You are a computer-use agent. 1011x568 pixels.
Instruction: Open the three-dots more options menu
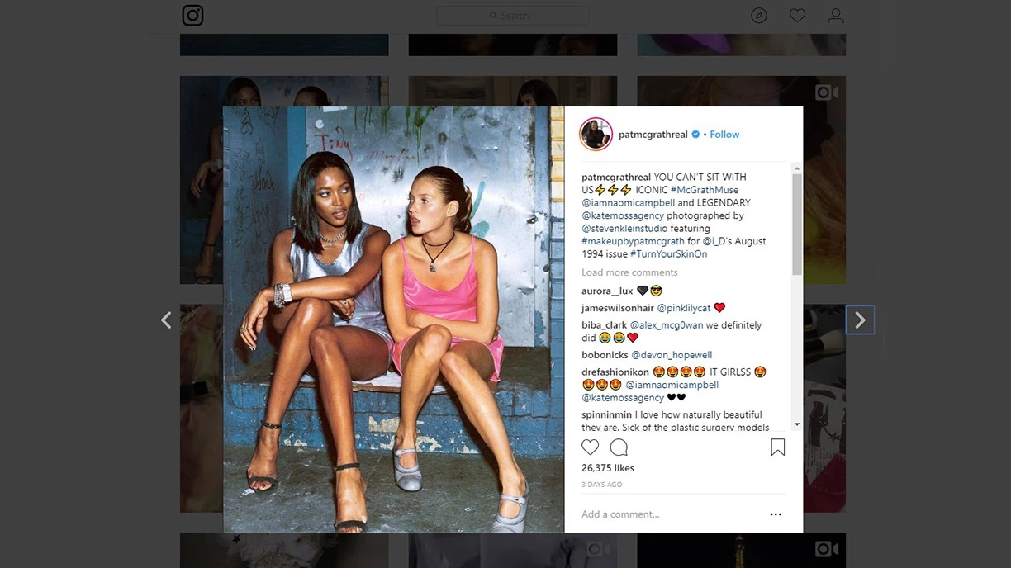(776, 514)
